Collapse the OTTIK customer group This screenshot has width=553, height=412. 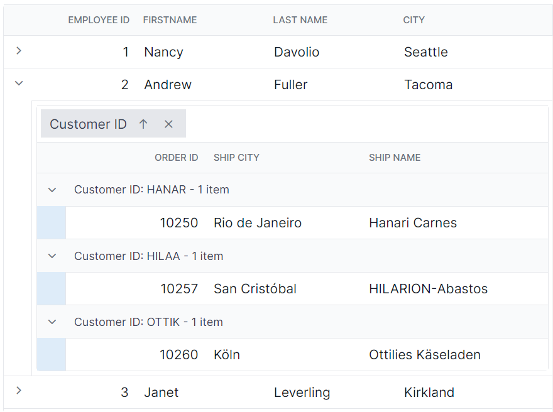point(52,322)
